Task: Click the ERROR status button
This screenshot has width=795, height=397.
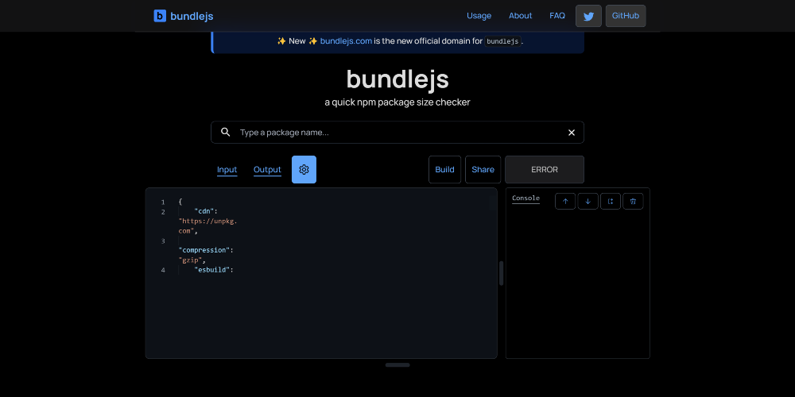Action: 544,170
